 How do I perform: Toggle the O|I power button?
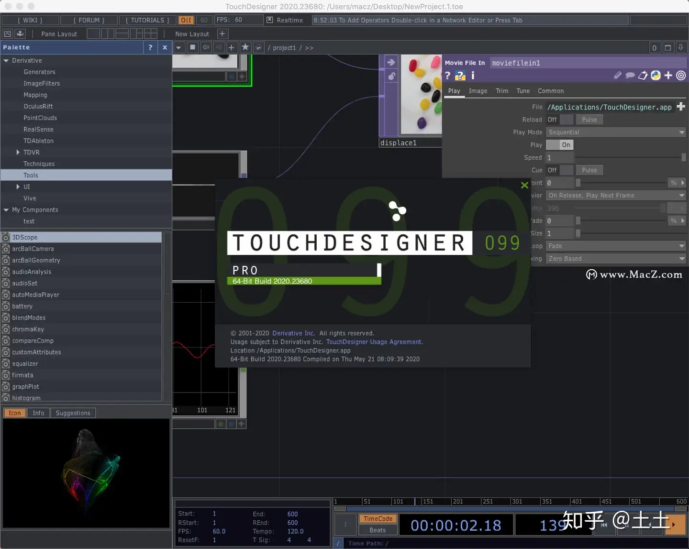pos(186,20)
